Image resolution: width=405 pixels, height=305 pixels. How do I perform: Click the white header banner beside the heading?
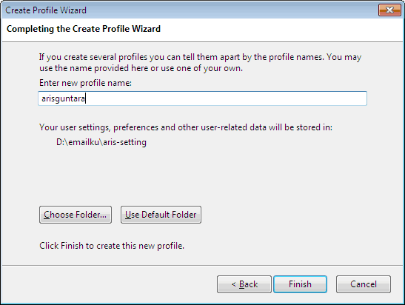[x=281, y=30]
